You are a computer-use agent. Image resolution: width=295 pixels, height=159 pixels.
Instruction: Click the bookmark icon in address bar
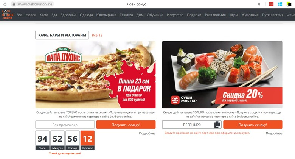[x=259, y=4]
